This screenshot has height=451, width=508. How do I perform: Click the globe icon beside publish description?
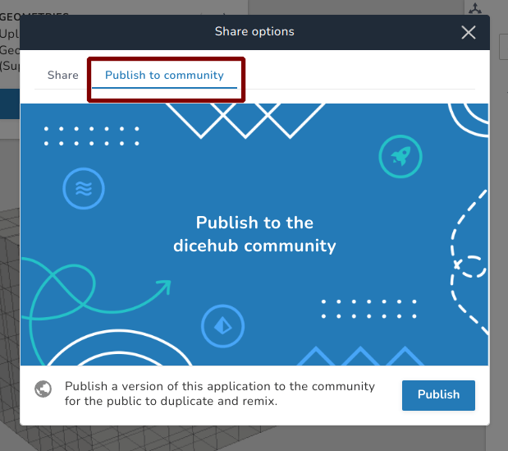(43, 389)
